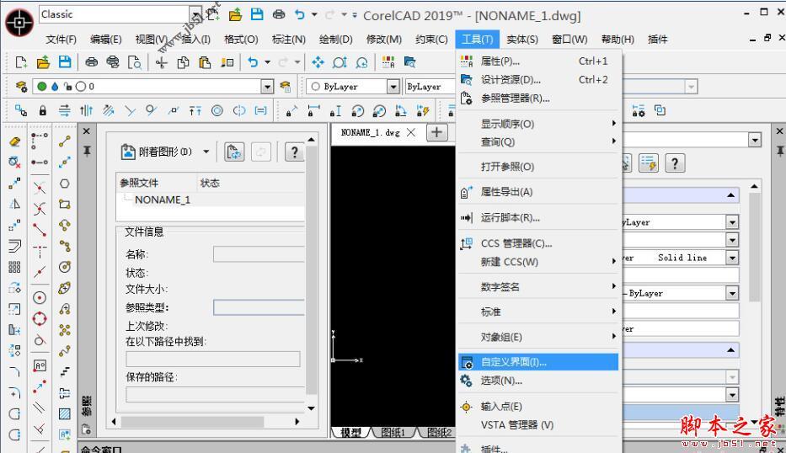Open the Classic workspace dropdown
Image resolution: width=786 pixels, height=453 pixels.
[195, 14]
